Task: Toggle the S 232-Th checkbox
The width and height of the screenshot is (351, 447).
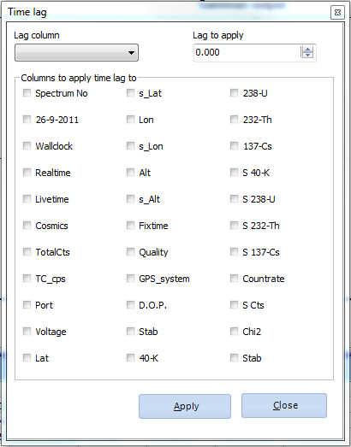Action: [x=235, y=226]
